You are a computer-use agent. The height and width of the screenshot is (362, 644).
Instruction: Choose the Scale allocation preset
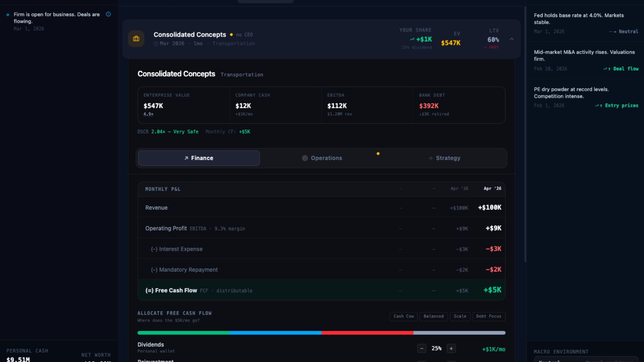click(x=460, y=316)
